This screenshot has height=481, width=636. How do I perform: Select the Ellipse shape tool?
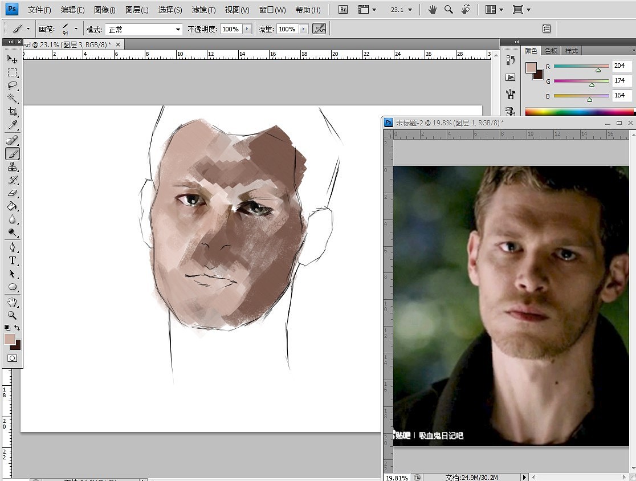(12, 287)
